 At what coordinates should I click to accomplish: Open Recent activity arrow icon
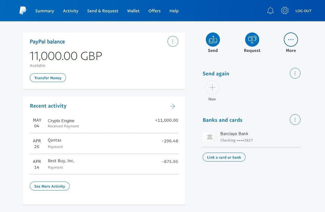173,106
